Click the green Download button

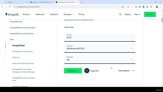[73, 71]
